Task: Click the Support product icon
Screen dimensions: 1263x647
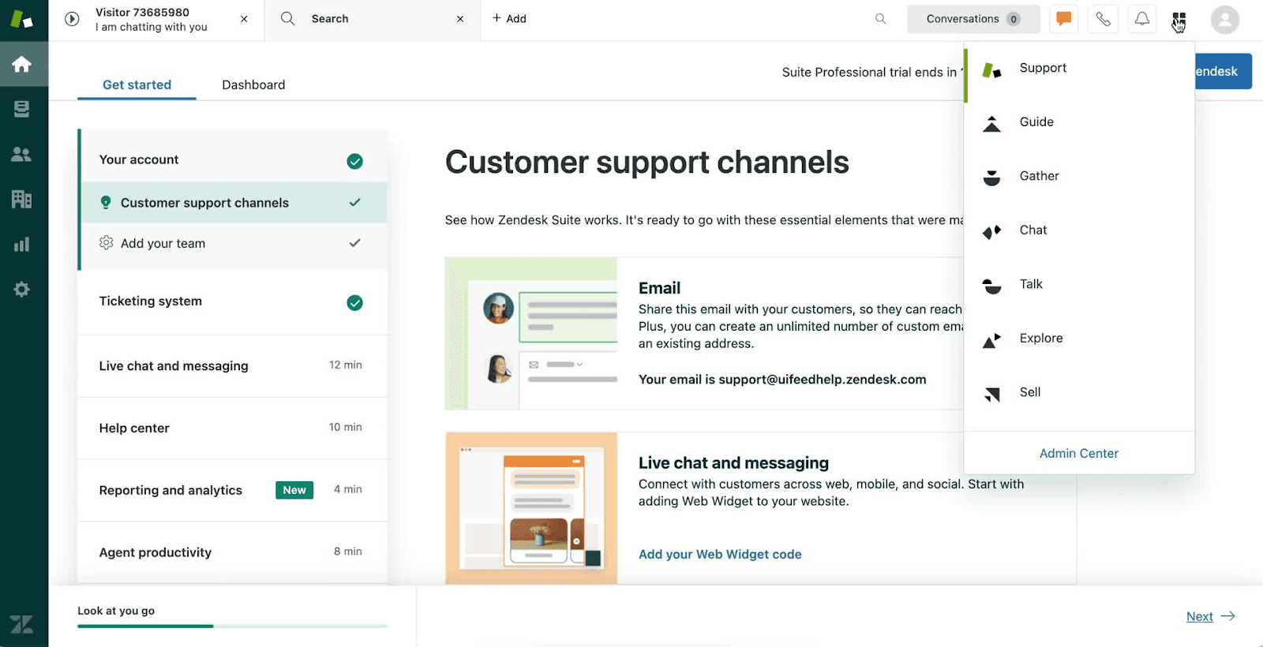Action: (x=992, y=70)
